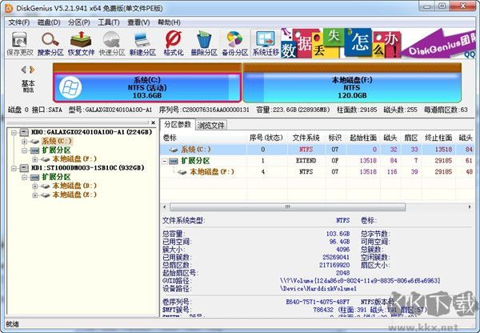
Task: Click Quick Partition (快速分区) icon
Action: point(112,44)
